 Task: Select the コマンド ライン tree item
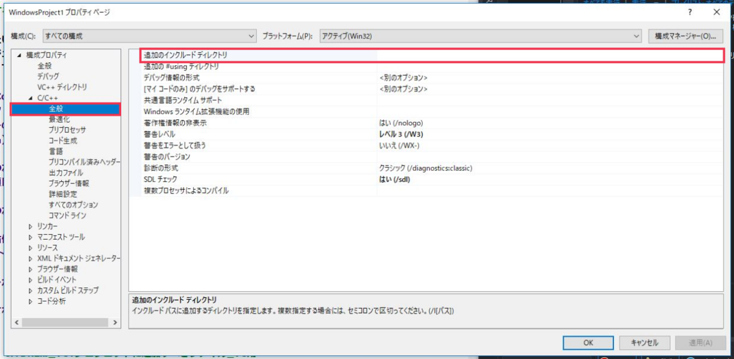point(67,215)
